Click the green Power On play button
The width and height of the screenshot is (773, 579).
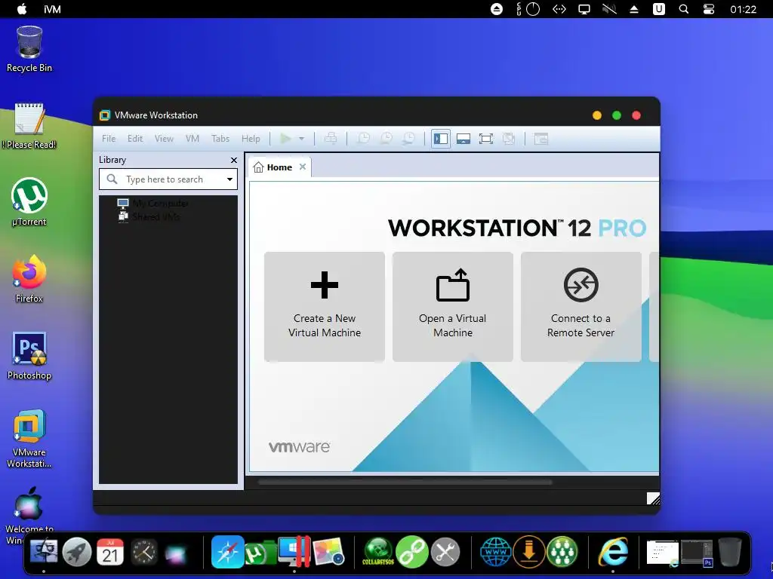coord(285,139)
